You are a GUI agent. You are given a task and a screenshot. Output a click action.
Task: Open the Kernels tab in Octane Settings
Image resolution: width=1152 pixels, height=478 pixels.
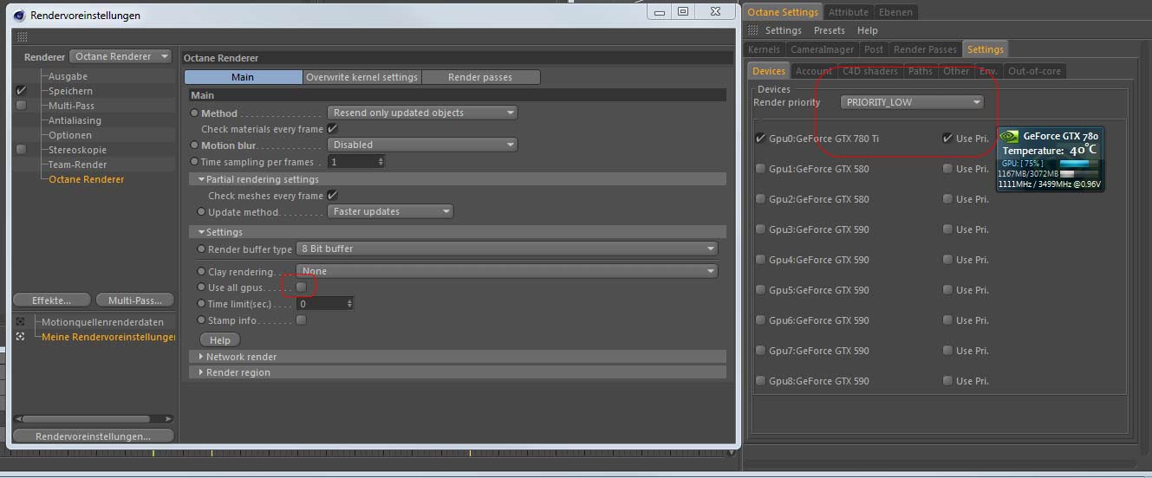pos(765,49)
